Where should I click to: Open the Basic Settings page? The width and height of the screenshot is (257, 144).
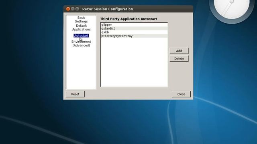81,20
